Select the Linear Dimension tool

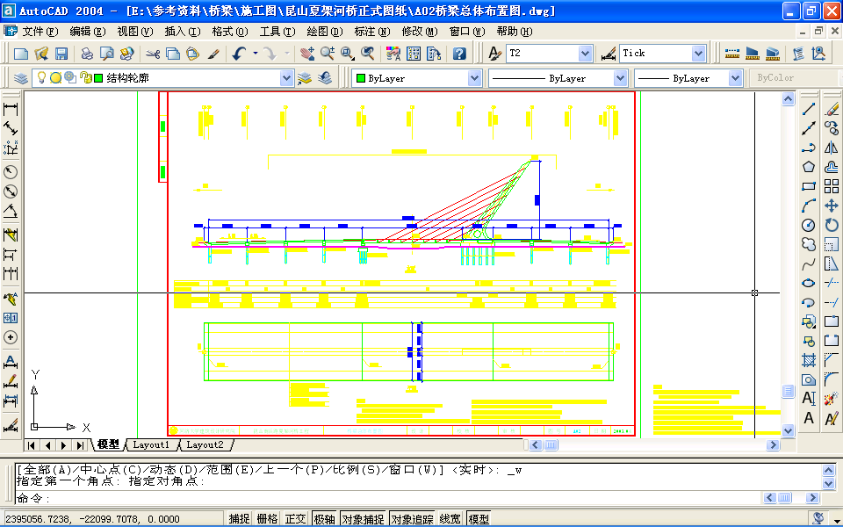pos(11,109)
